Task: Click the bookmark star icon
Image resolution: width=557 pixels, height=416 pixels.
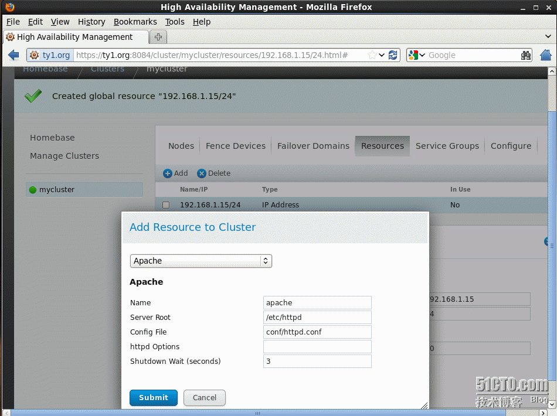Action: tap(372, 55)
